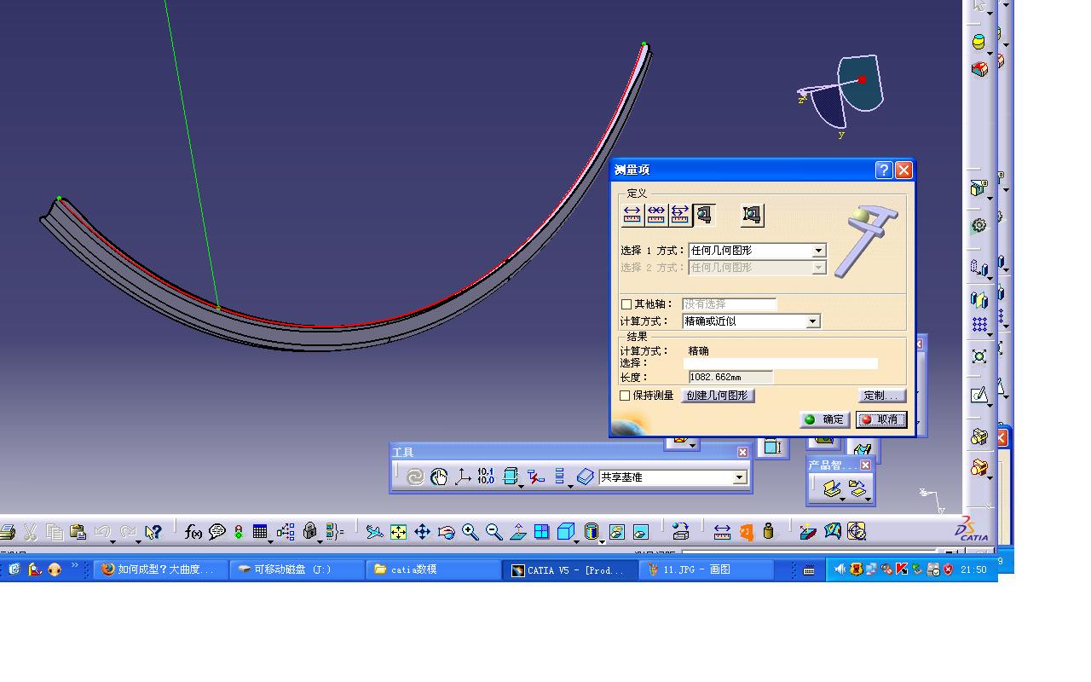Close the 产品智... toolbar
The image size is (1091, 682).
click(866, 465)
